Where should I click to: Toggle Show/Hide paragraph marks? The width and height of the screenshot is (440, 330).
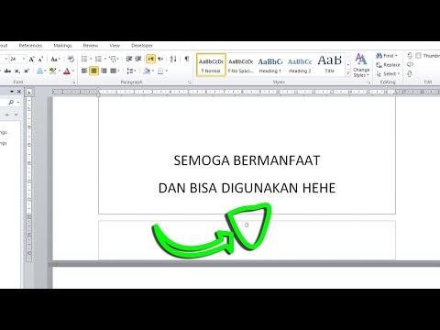click(x=187, y=59)
